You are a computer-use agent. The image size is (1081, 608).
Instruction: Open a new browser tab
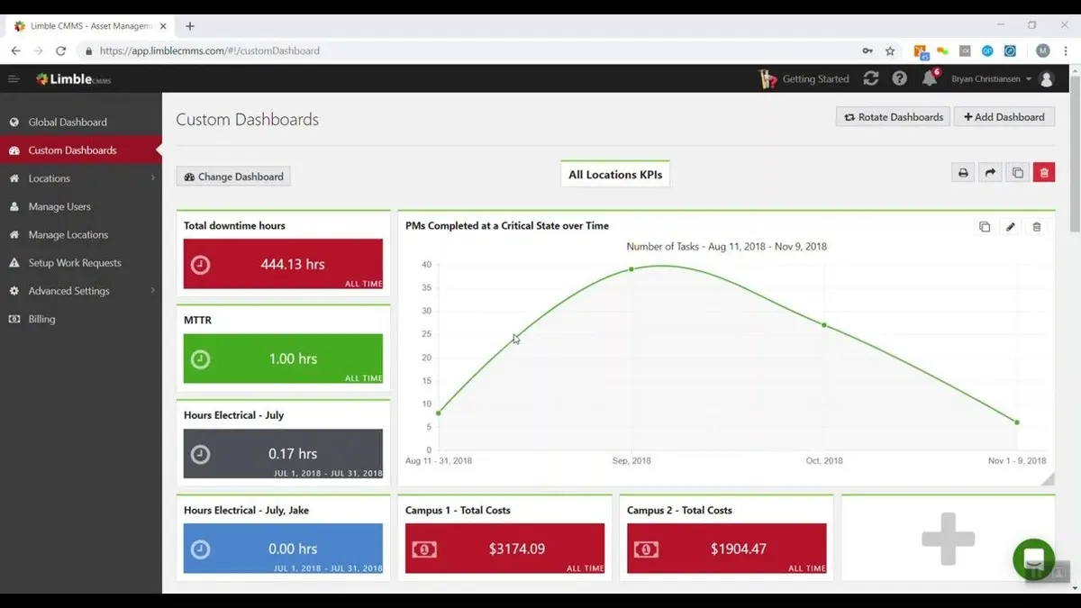(189, 26)
